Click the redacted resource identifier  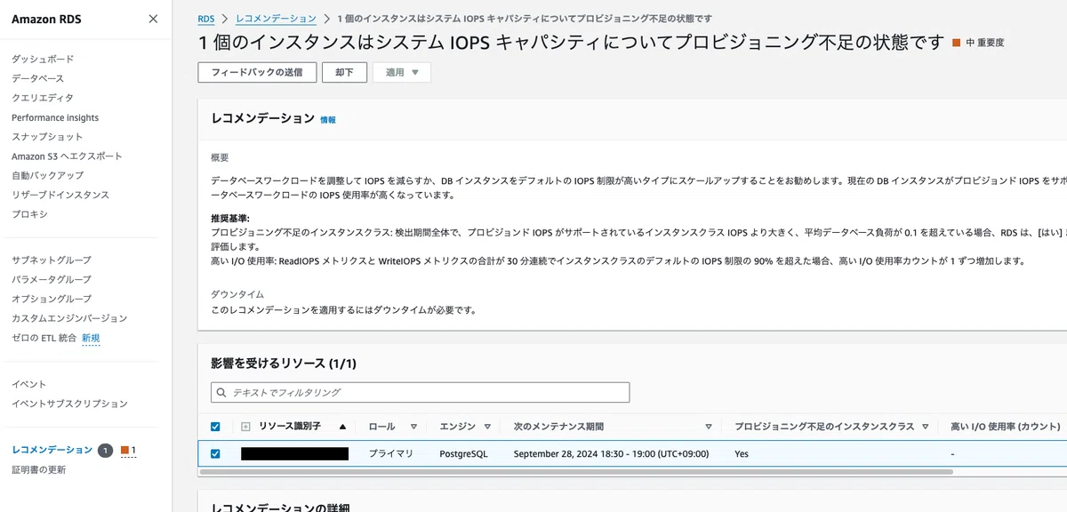[294, 453]
